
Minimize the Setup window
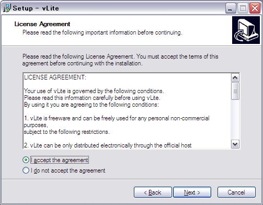pyautogui.click(x=231, y=8)
